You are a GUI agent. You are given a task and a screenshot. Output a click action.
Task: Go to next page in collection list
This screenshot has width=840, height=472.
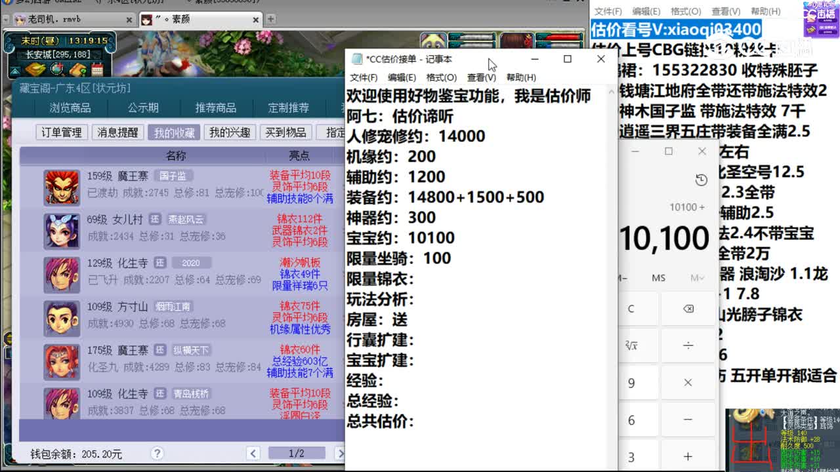339,453
